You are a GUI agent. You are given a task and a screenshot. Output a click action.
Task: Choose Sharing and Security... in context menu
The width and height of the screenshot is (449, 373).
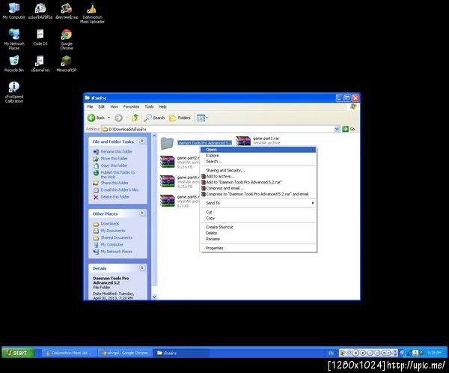pos(258,170)
